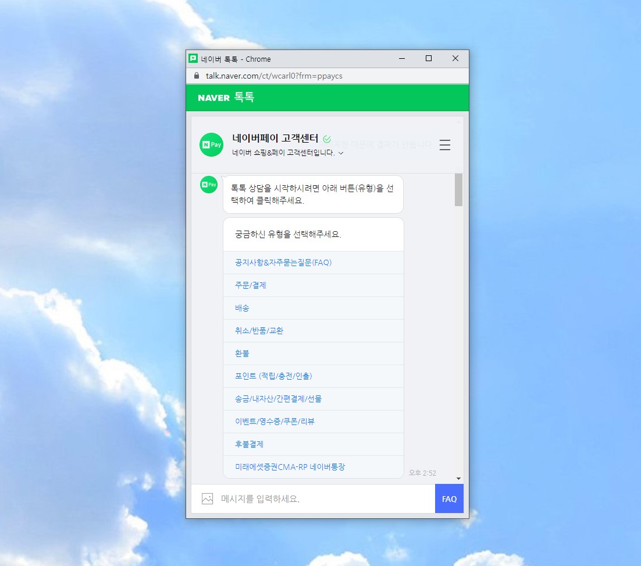Image resolution: width=641 pixels, height=566 pixels.
Task: Click the Naver TalkTalk favicon in title bar
Action: click(x=193, y=59)
